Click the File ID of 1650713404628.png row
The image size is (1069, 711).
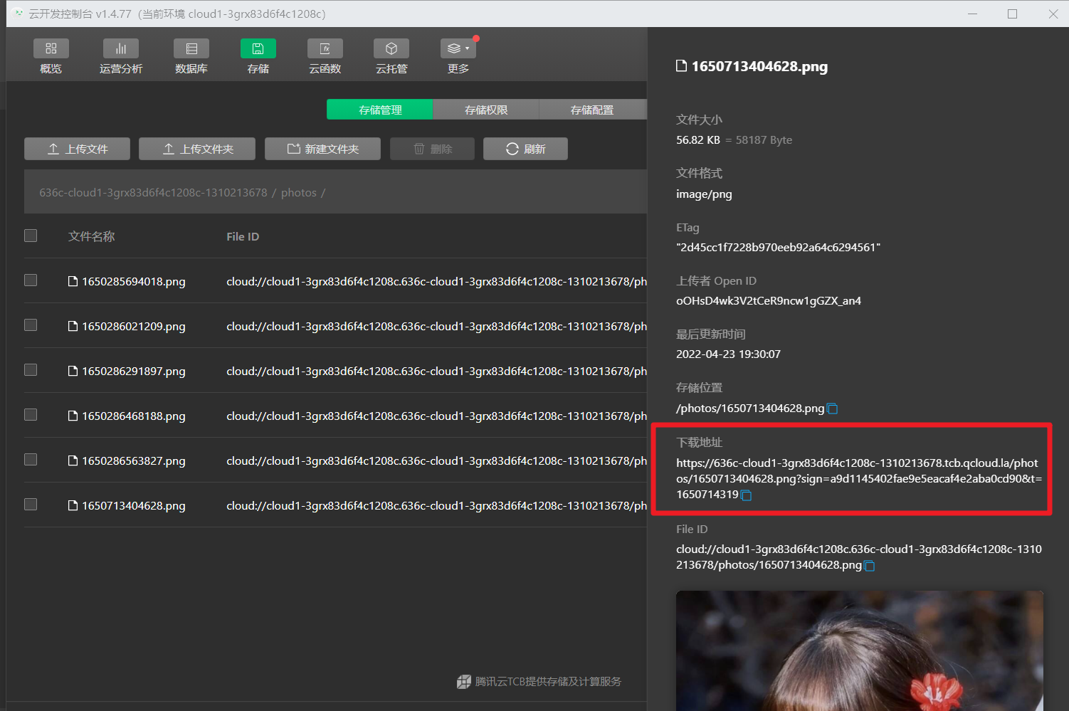[436, 506]
